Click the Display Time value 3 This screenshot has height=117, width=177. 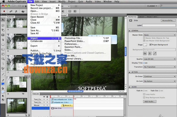tap(144, 63)
